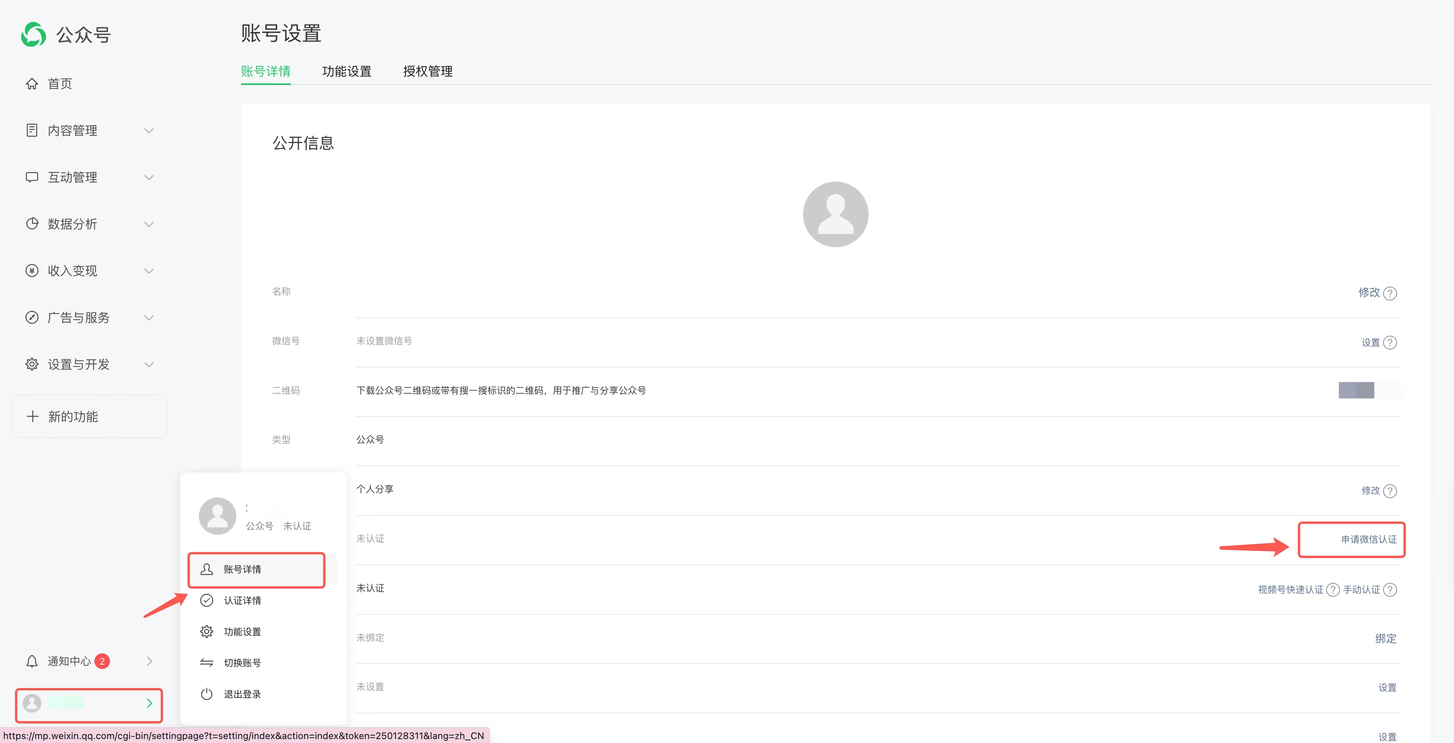This screenshot has height=743, width=1454.
Task: Click the 退出登录 power icon
Action: pos(207,693)
